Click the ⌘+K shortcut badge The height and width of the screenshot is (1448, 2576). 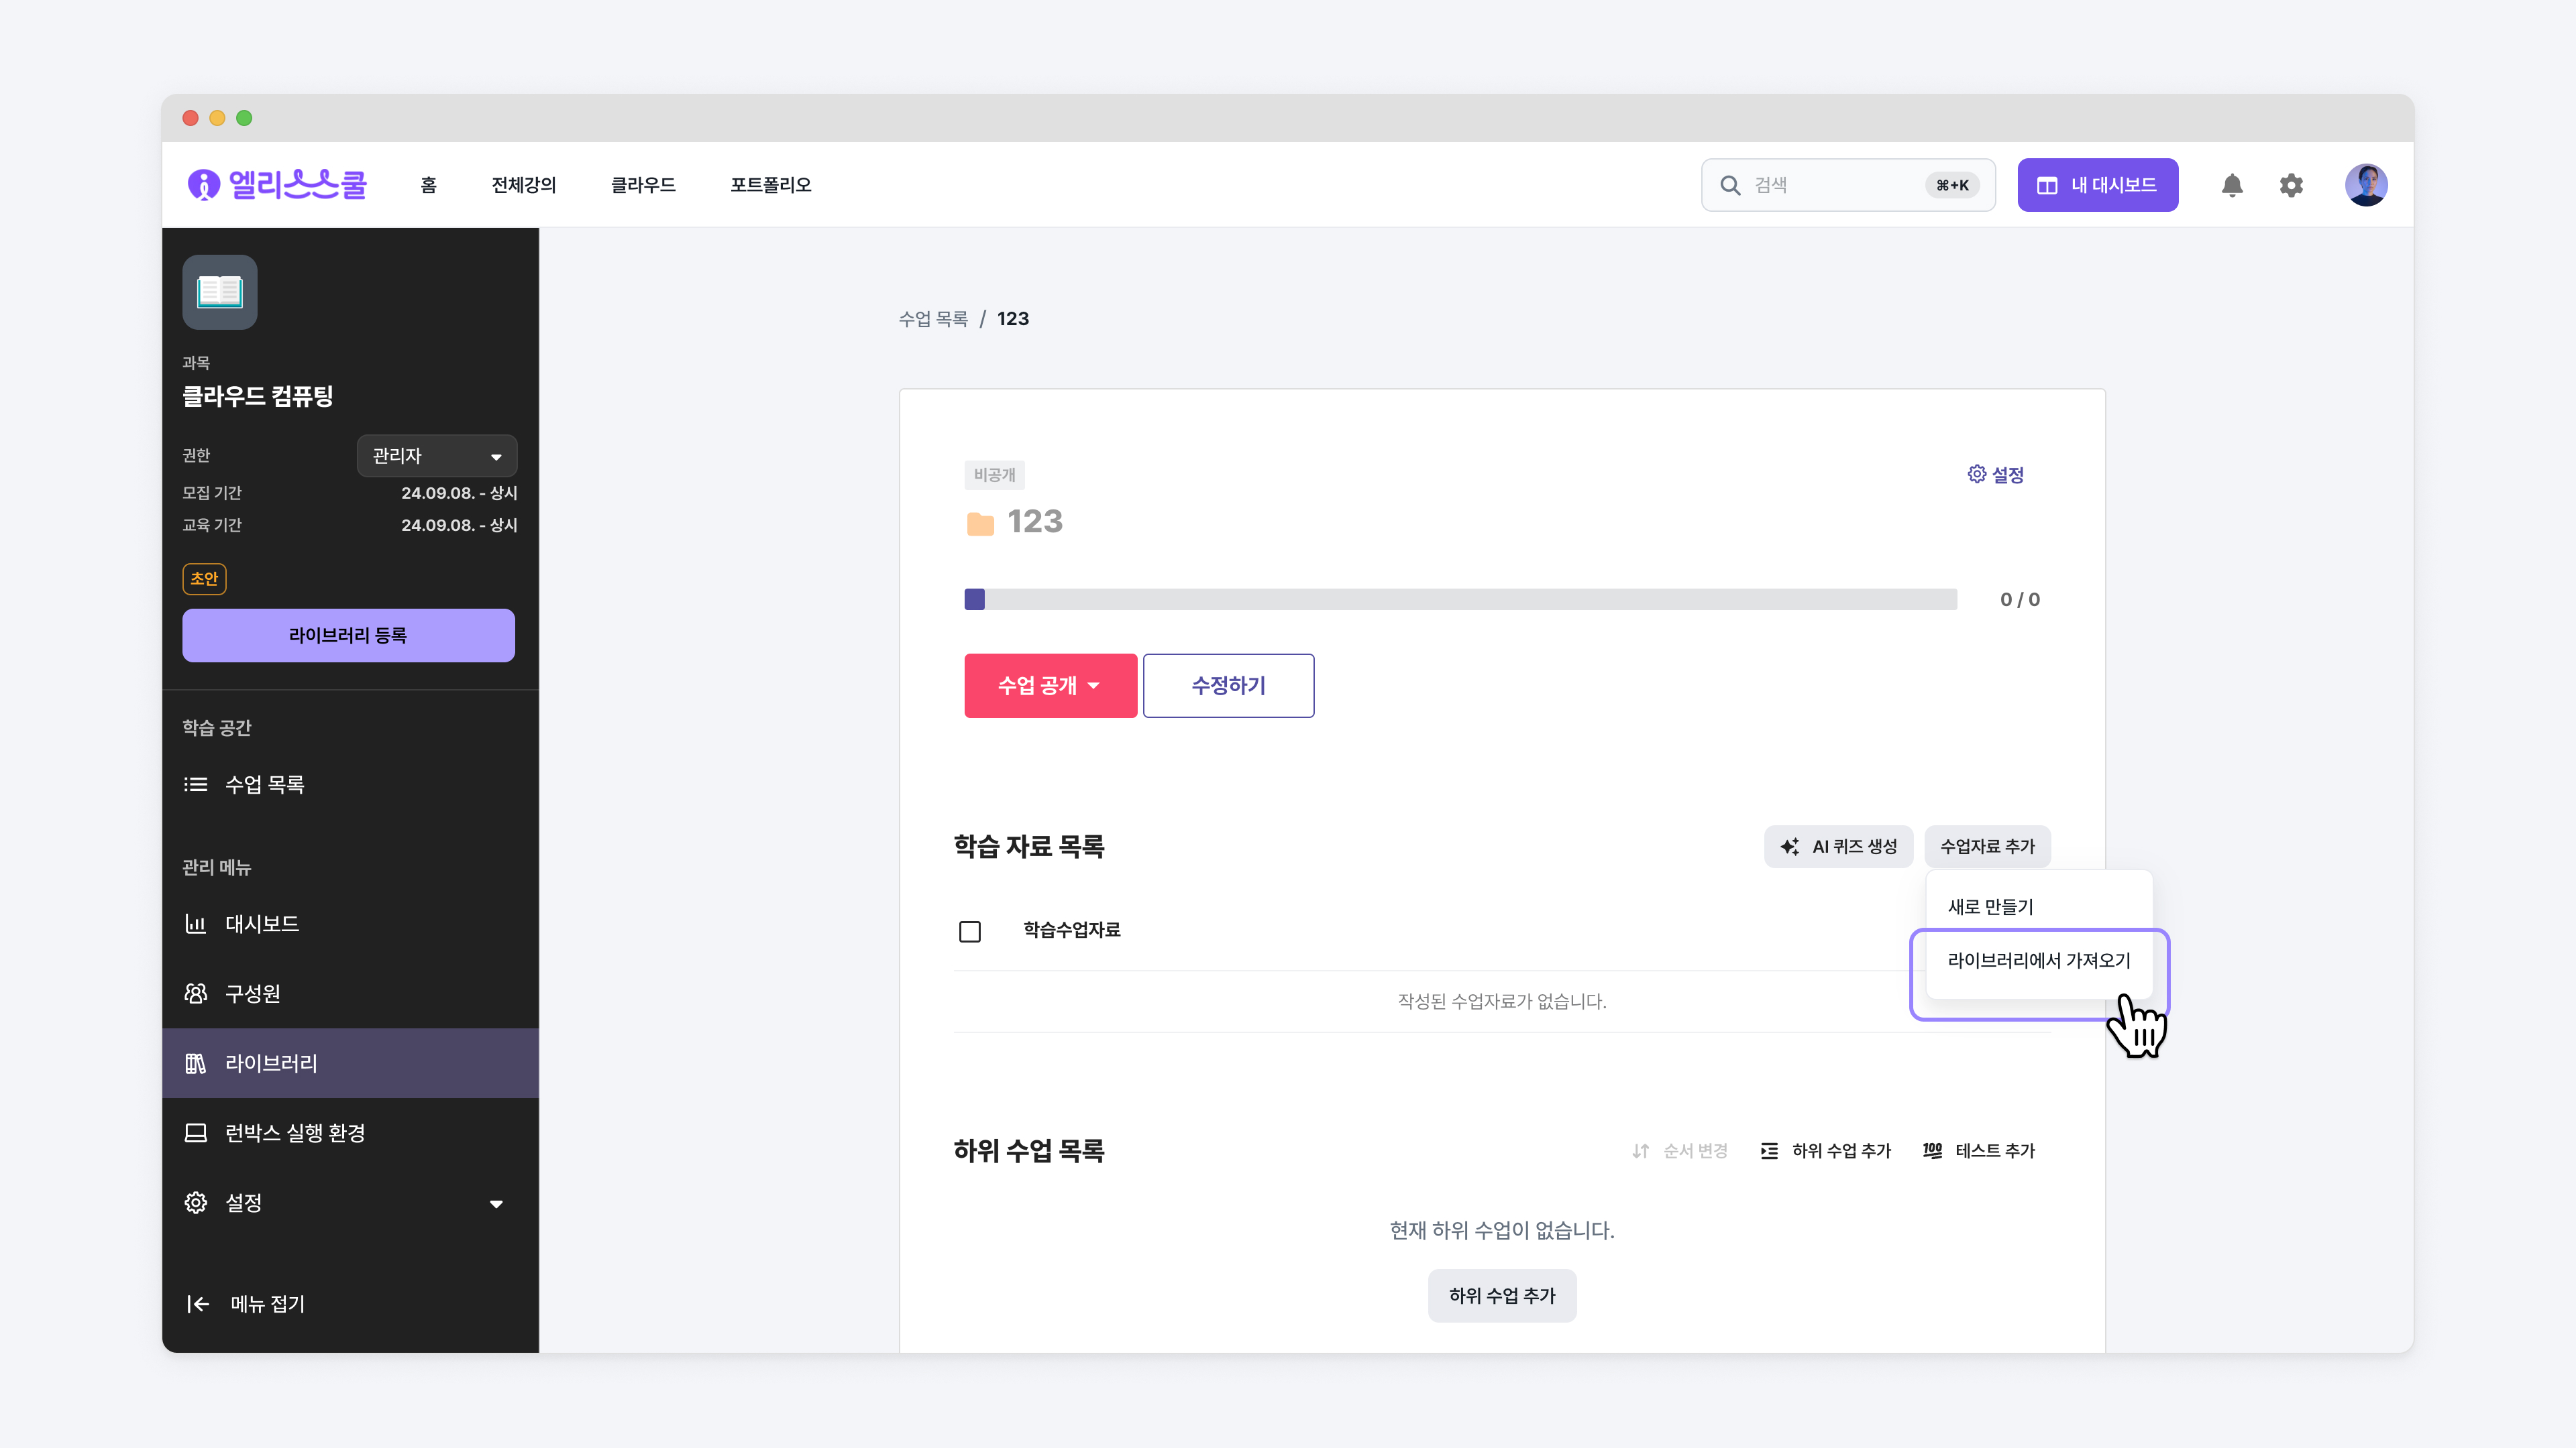(1952, 185)
